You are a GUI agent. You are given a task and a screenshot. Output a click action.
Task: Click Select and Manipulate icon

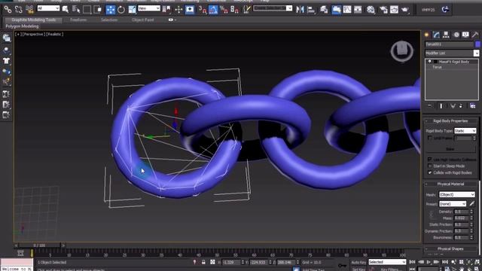pos(178,10)
